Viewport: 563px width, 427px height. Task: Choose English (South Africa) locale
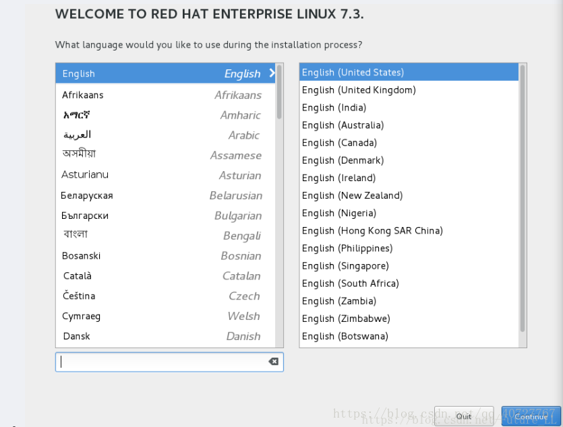pos(409,284)
